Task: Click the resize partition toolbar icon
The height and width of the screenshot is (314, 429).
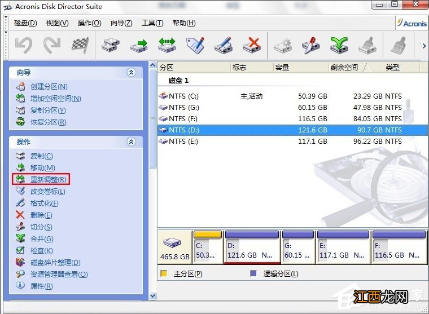Action: pos(167,45)
